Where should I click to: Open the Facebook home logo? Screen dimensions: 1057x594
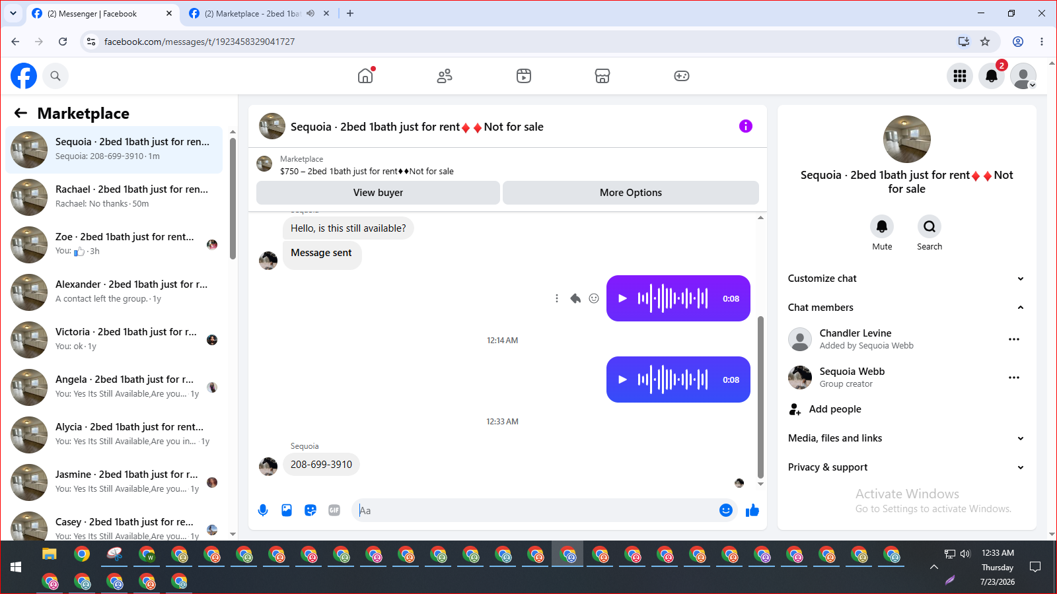pyautogui.click(x=24, y=76)
